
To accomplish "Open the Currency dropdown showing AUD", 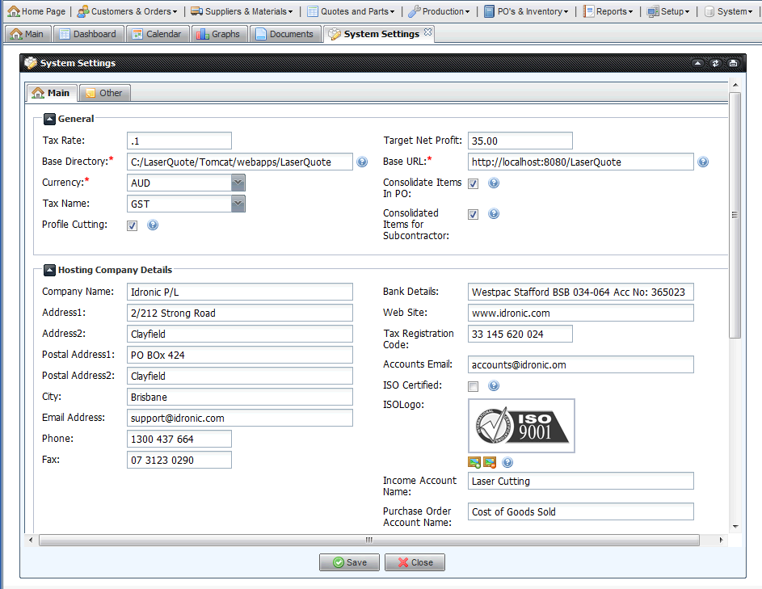I will (x=238, y=183).
